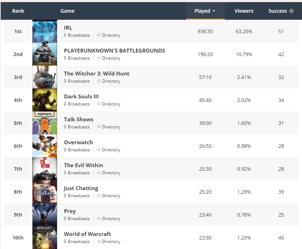View Directory for World of Warcraft
The height and width of the screenshot is (249, 302).
[109, 242]
